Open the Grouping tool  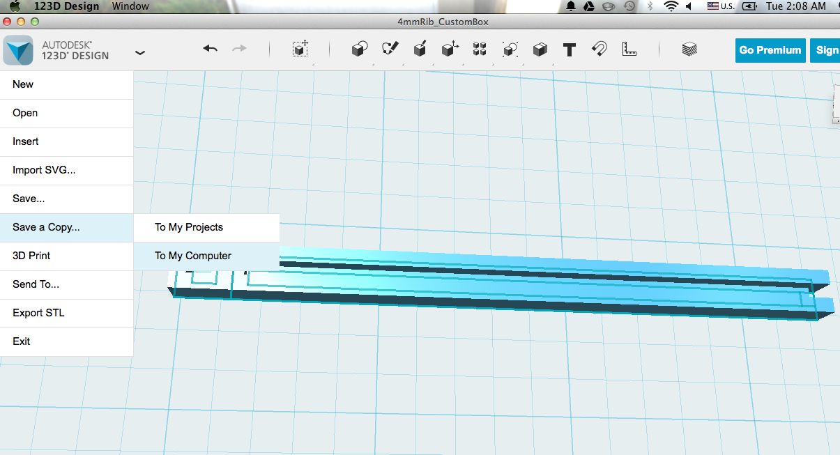[510, 49]
